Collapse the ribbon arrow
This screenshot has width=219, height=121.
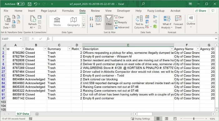216,33
